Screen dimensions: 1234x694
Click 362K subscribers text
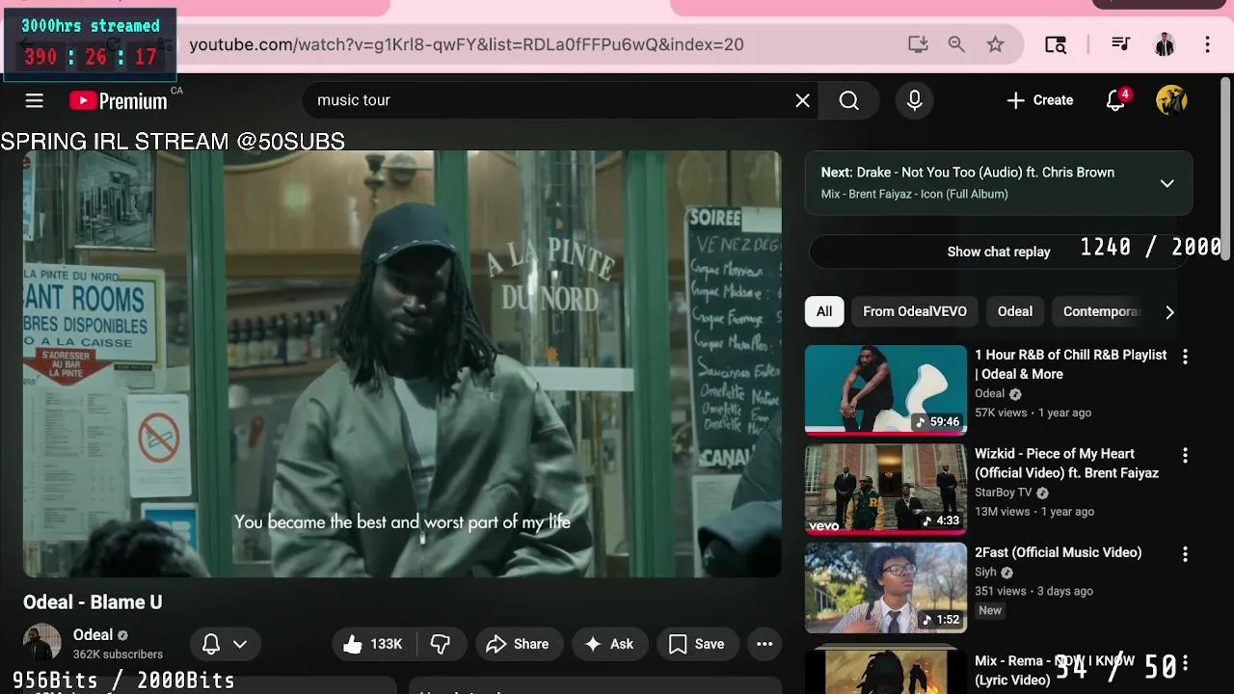click(x=118, y=654)
